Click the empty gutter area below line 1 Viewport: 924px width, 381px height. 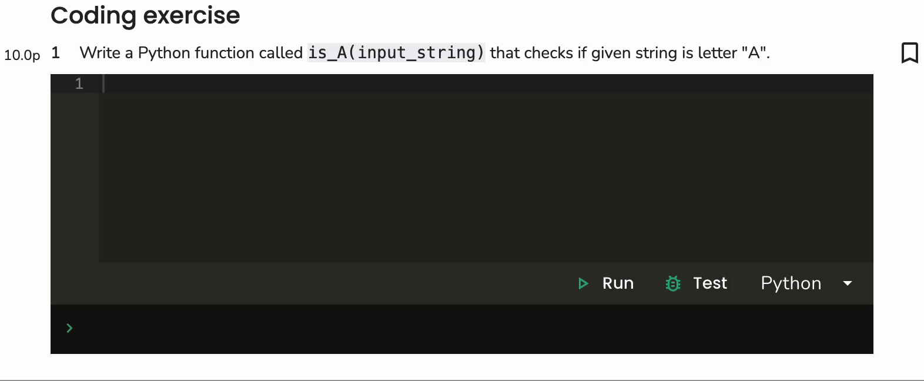coord(75,177)
